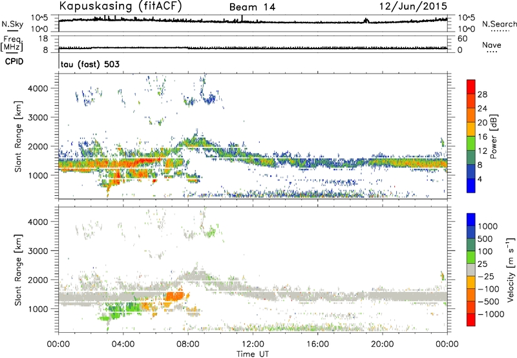Pick the light green segment of Power colorbar
This screenshot has width=517, height=358.
(471, 143)
